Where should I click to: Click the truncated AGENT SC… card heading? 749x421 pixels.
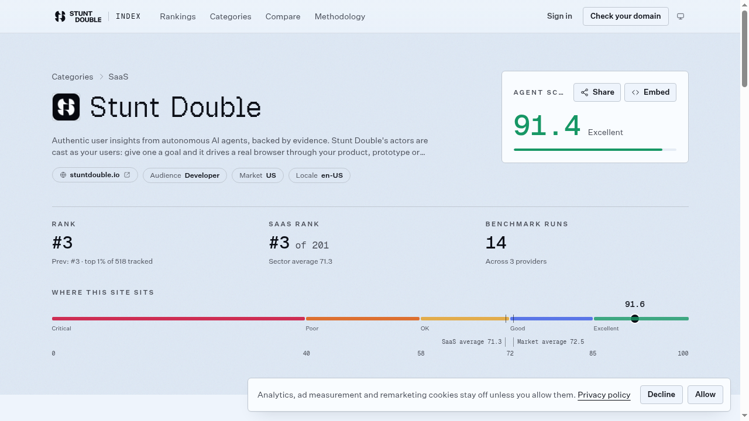point(539,92)
